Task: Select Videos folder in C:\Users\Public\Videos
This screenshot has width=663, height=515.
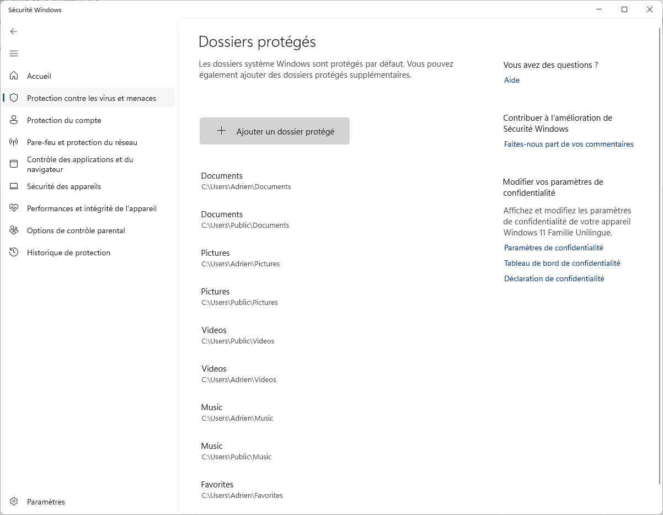Action: pos(238,335)
